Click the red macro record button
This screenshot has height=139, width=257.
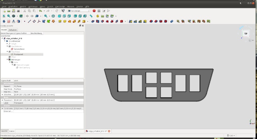(94, 11)
